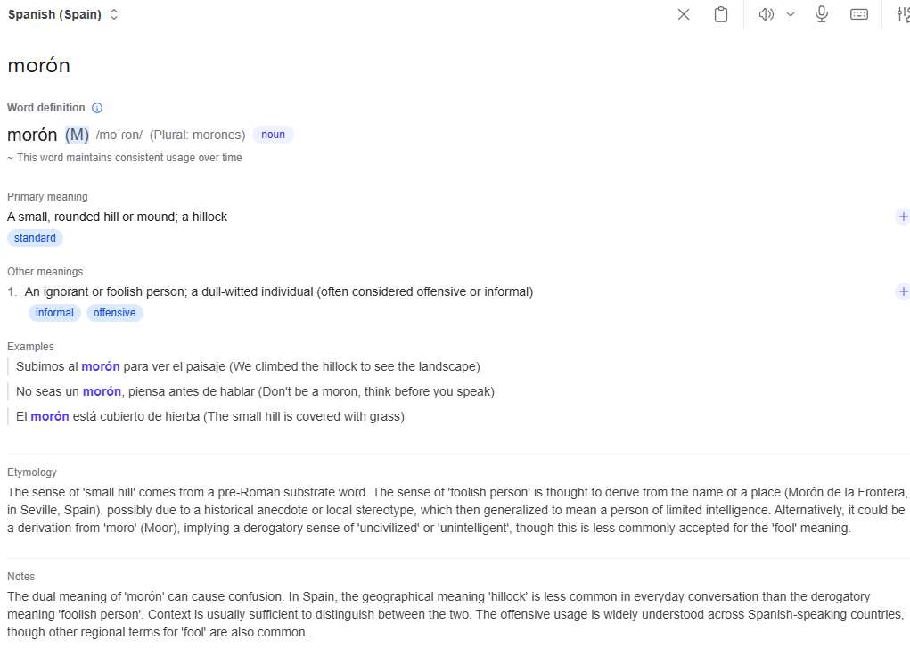The height and width of the screenshot is (648, 910).
Task: Click the 'morón' search field text
Action: point(38,65)
